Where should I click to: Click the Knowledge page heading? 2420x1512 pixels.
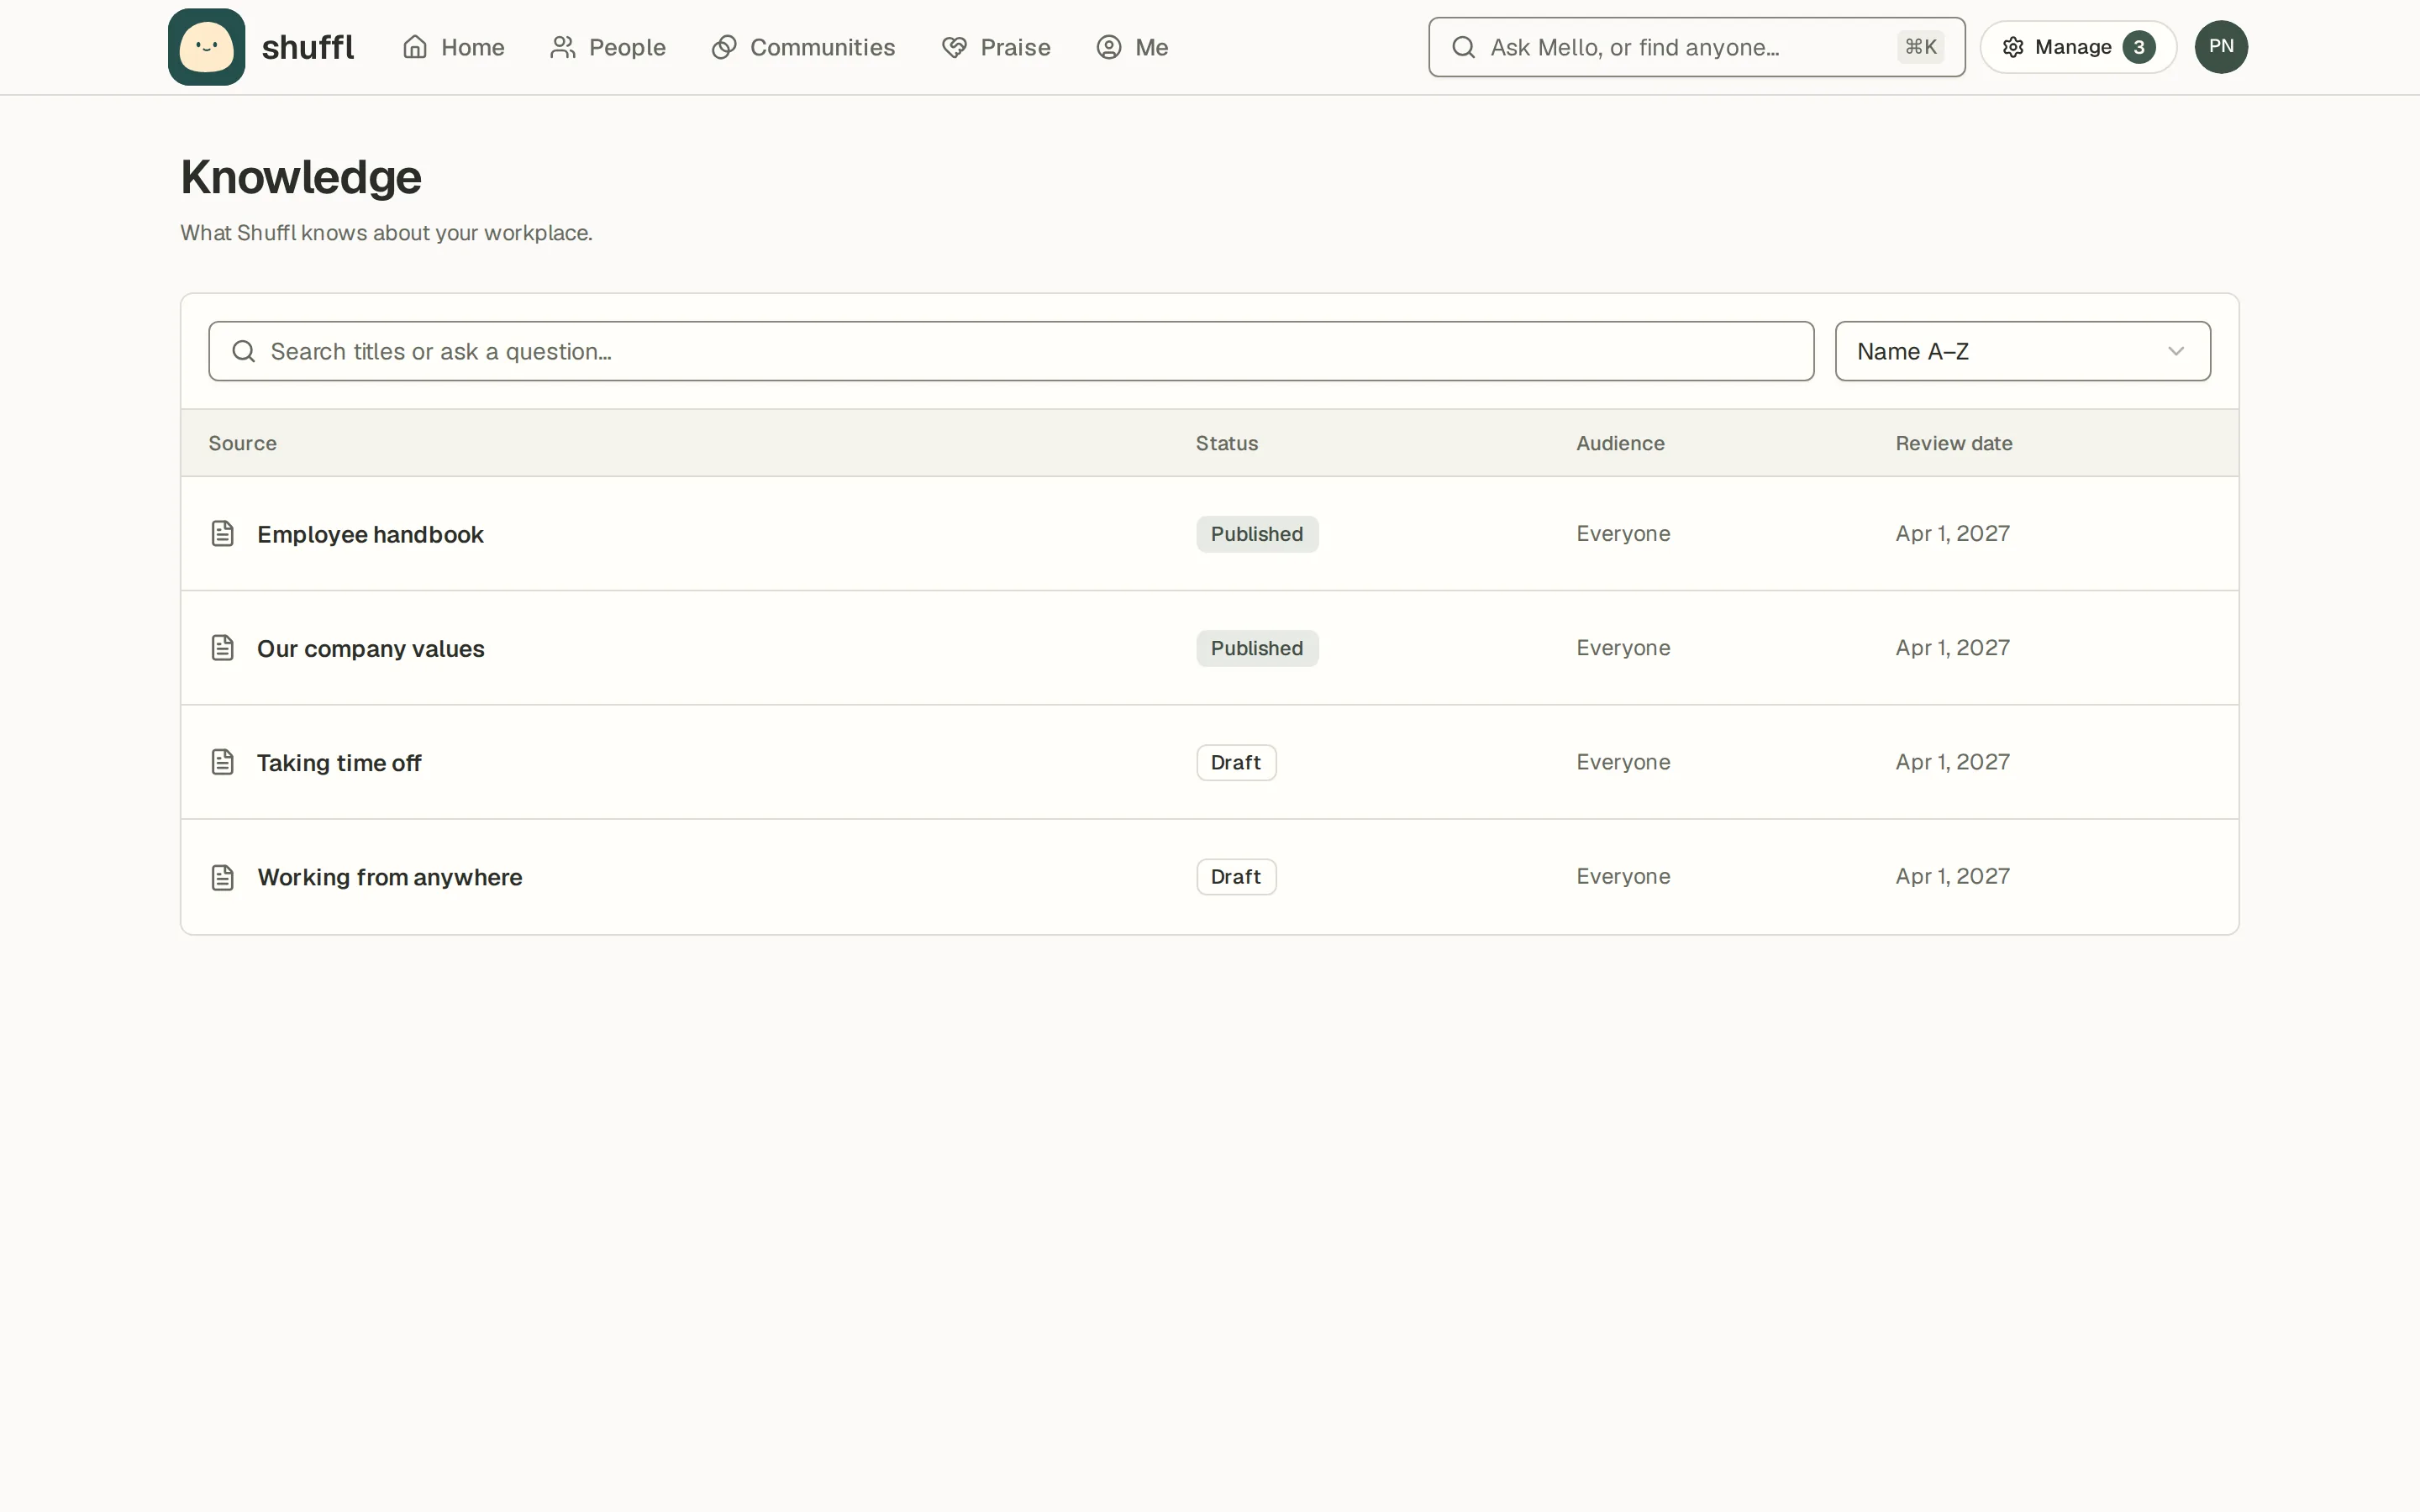(301, 178)
